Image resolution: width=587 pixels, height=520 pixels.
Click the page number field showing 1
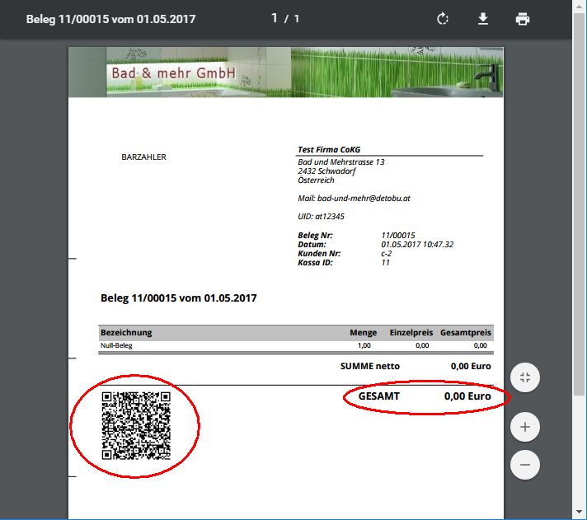[275, 18]
